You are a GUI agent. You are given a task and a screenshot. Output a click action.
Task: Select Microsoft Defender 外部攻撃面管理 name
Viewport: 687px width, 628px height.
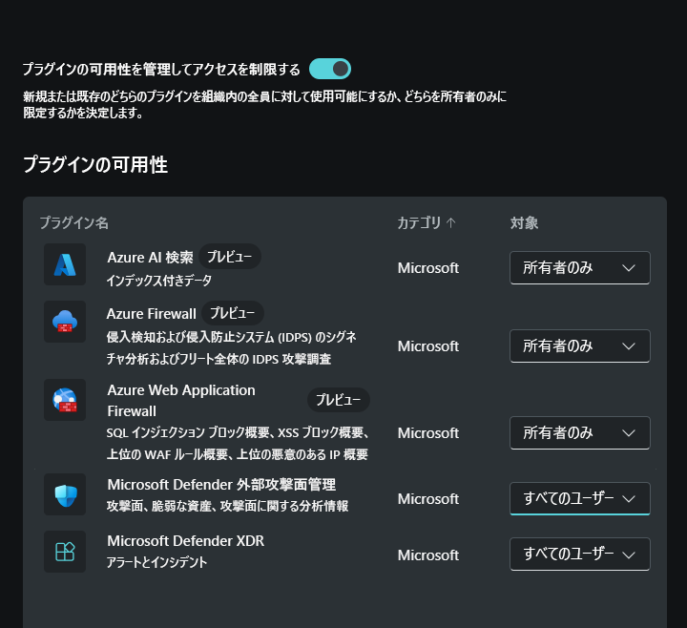221,485
